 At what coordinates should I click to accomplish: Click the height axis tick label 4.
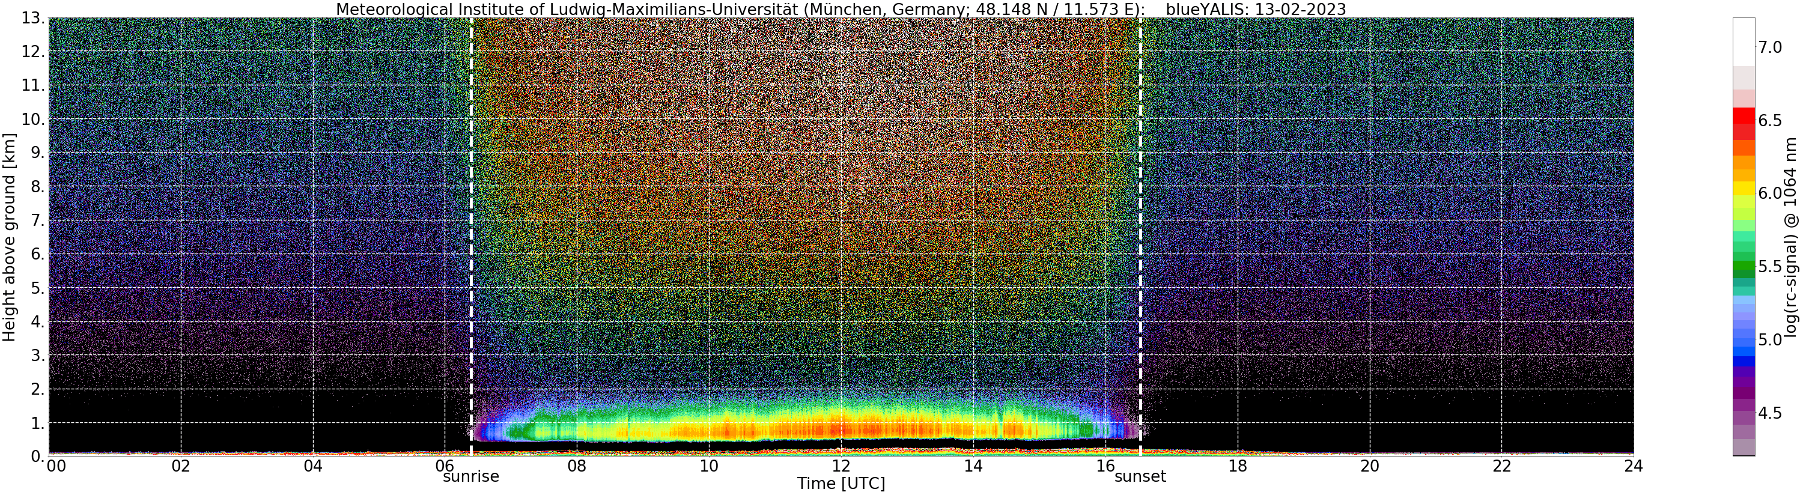(37, 322)
